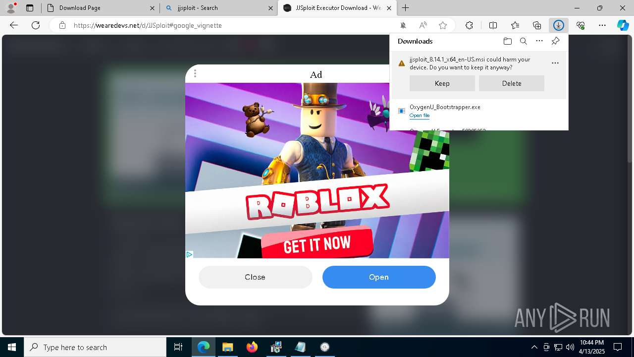634x357 pixels.
Task: Open Browser essentials heart icon
Action: coord(581,25)
